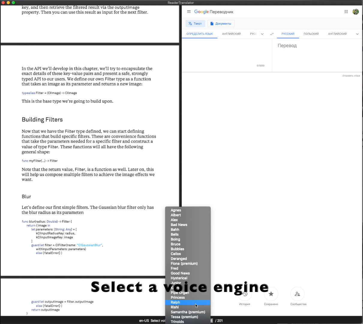Open the Google apps grid
Image resolution: width=363 pixels, height=324 pixels.
coord(346,12)
